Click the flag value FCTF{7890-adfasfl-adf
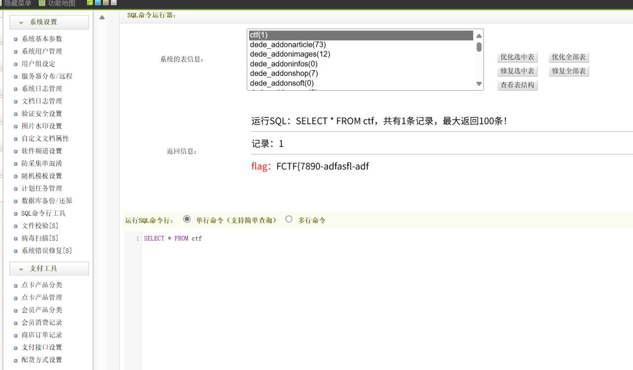Screen dimensions: 633x370 [322, 166]
